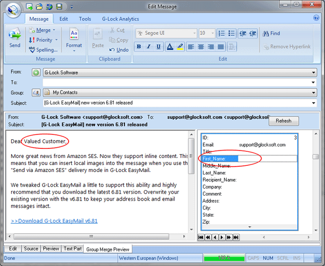Screen dimensions: 325x266
Task: Go to first record navigation button
Action: pyautogui.click(x=201, y=237)
